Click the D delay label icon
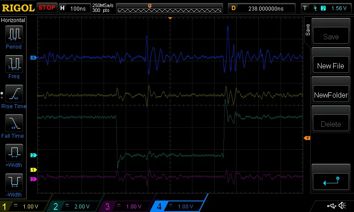Image resolution: width=354 pixels, height=212 pixels. pyautogui.click(x=234, y=8)
